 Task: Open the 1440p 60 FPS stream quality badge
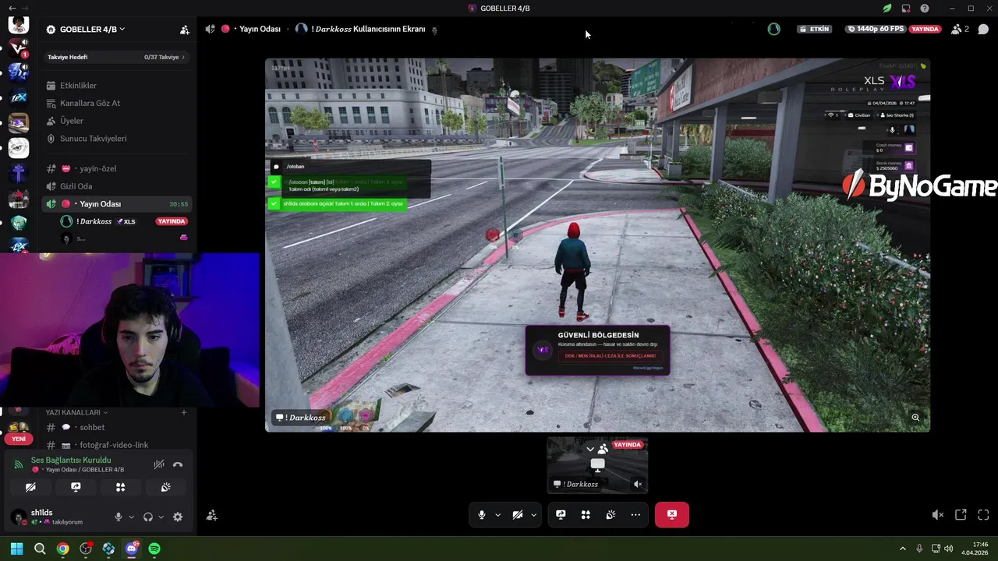[876, 29]
